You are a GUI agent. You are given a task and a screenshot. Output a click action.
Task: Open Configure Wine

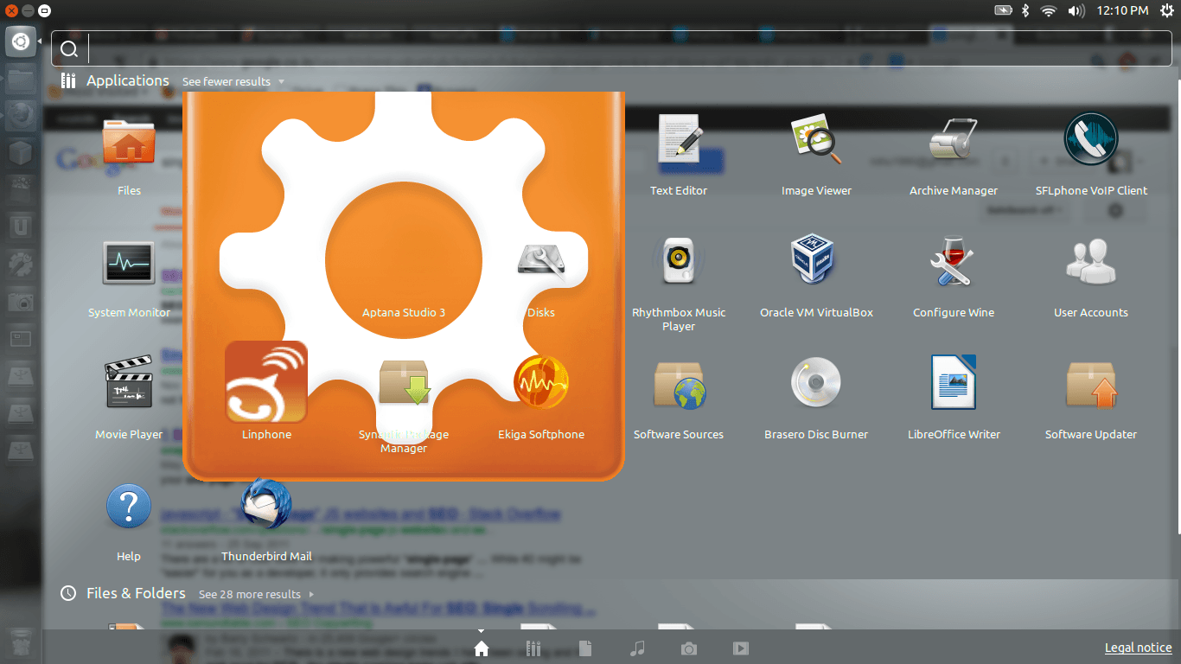954,263
